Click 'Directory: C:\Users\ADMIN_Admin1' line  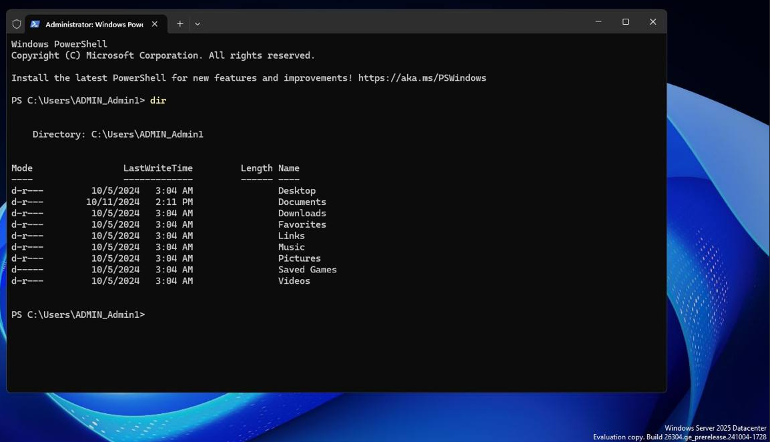point(118,134)
